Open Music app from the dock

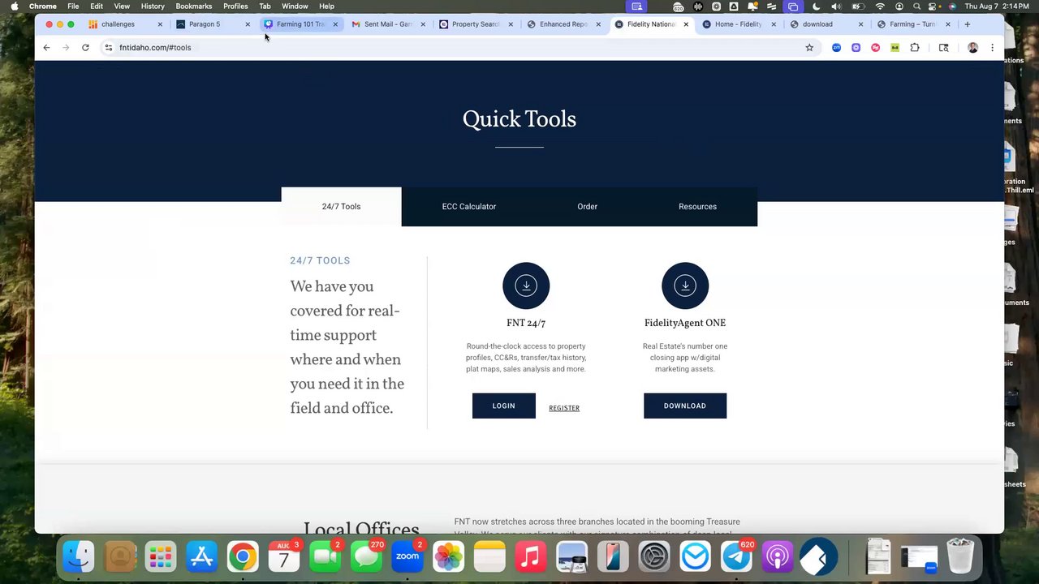coord(530,557)
